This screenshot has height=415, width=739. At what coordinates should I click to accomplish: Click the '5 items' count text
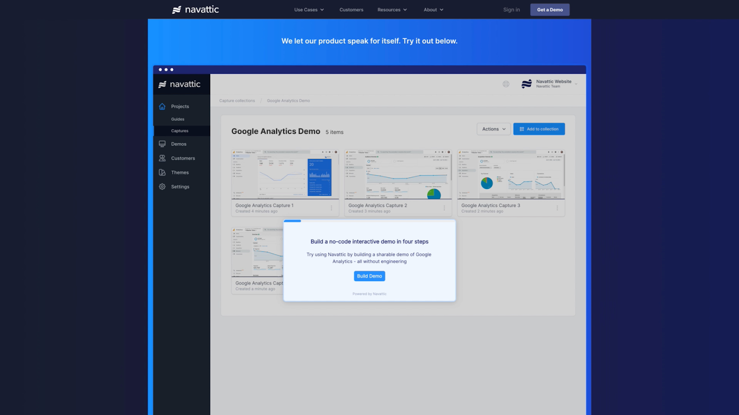pos(334,132)
